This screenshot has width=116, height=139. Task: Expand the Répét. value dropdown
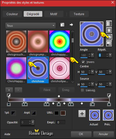coord(110,55)
